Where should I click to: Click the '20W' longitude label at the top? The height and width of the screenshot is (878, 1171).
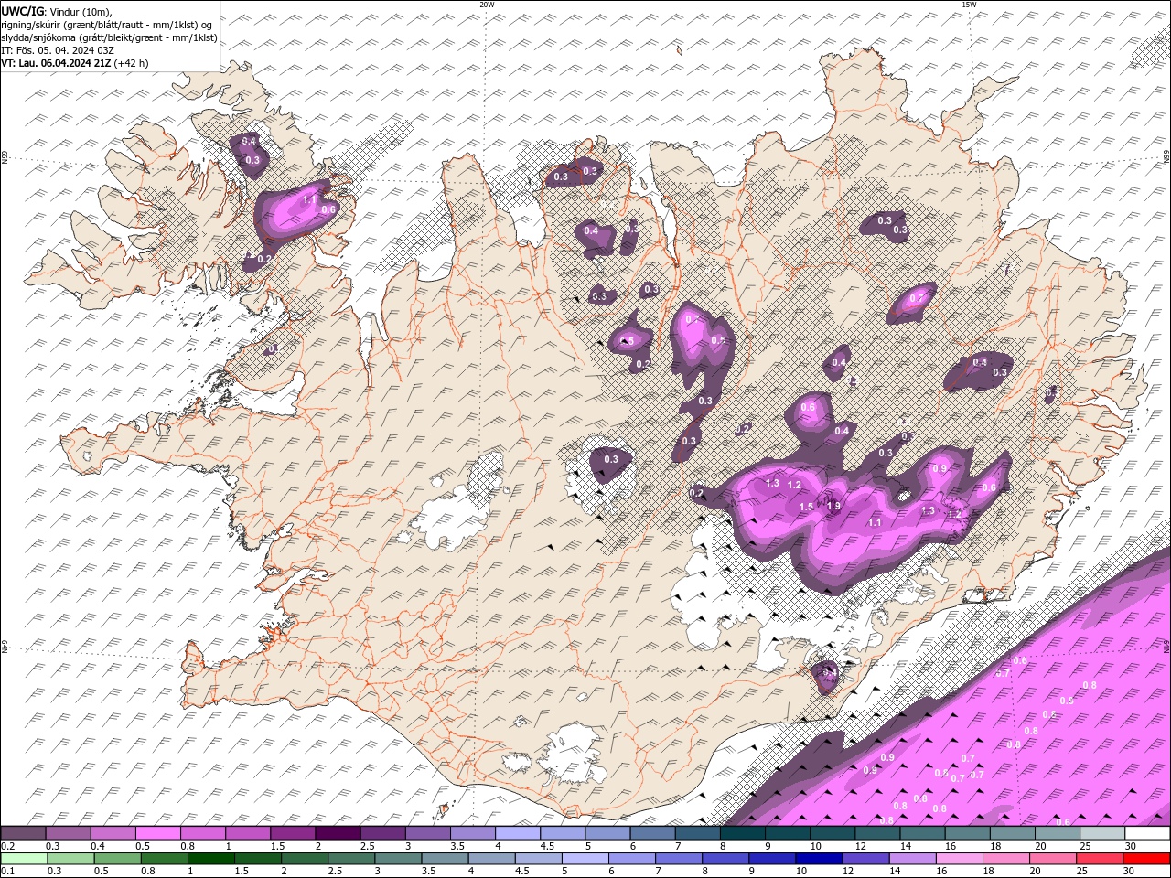pos(487,5)
